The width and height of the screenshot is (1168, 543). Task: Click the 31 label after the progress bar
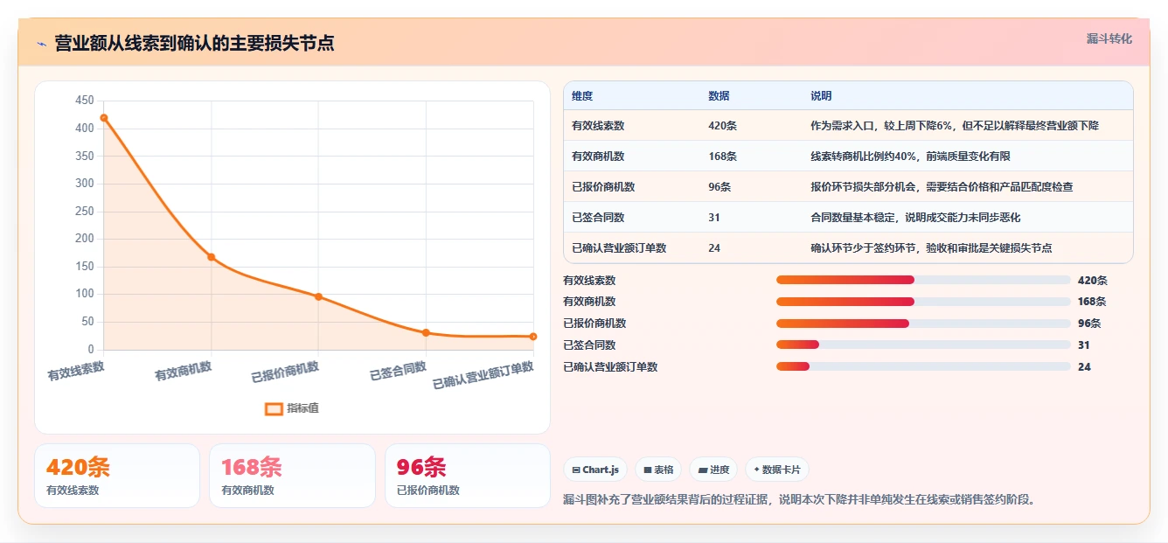coord(1084,345)
